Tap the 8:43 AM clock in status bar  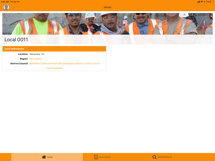(x=5, y=2)
